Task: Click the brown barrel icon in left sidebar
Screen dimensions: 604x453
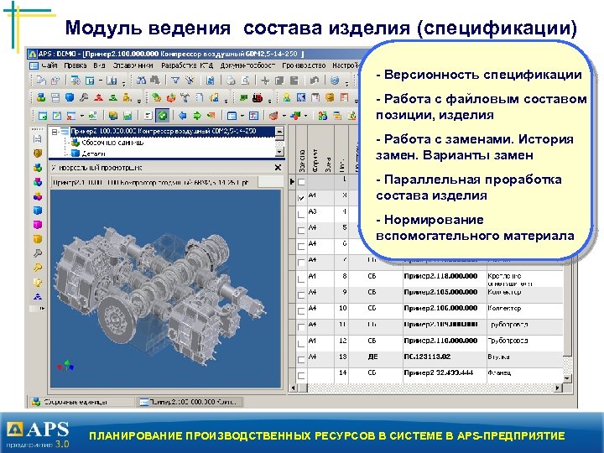Action: 38,154
